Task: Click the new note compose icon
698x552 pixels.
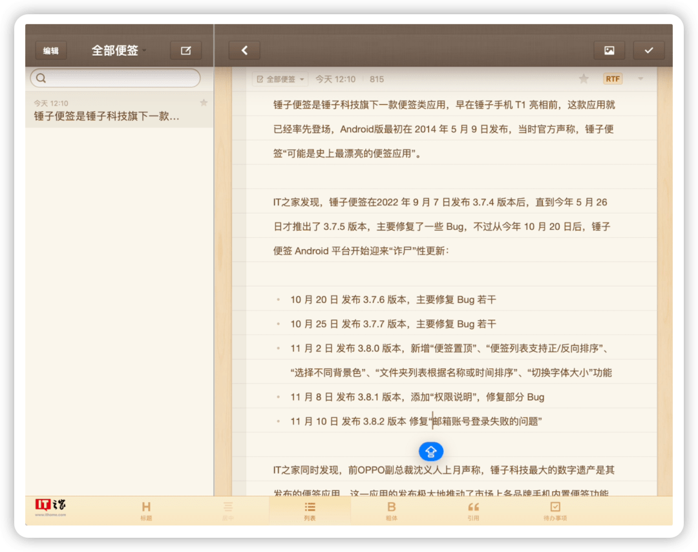Action: click(185, 50)
